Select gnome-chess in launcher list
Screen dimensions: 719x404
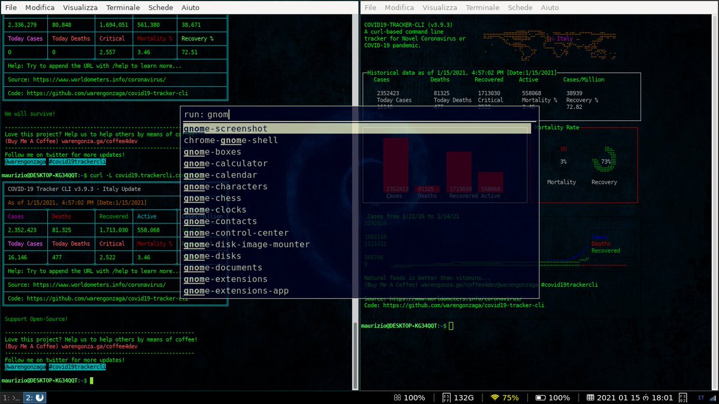coord(357,198)
